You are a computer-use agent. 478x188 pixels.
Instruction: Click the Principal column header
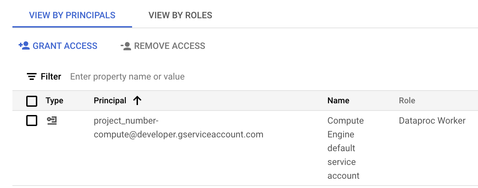coord(110,101)
